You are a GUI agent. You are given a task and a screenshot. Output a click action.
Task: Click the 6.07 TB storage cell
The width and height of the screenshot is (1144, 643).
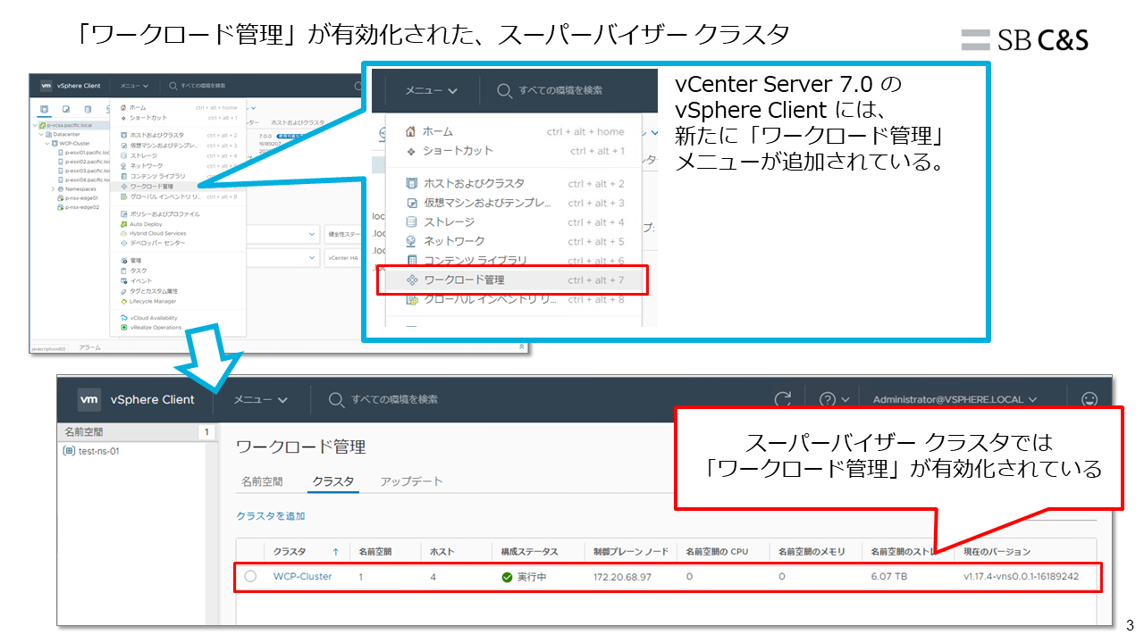point(890,577)
